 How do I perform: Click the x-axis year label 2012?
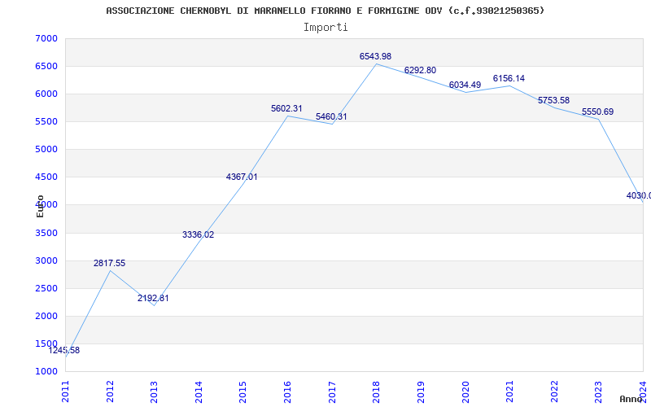pyautogui.click(x=110, y=392)
